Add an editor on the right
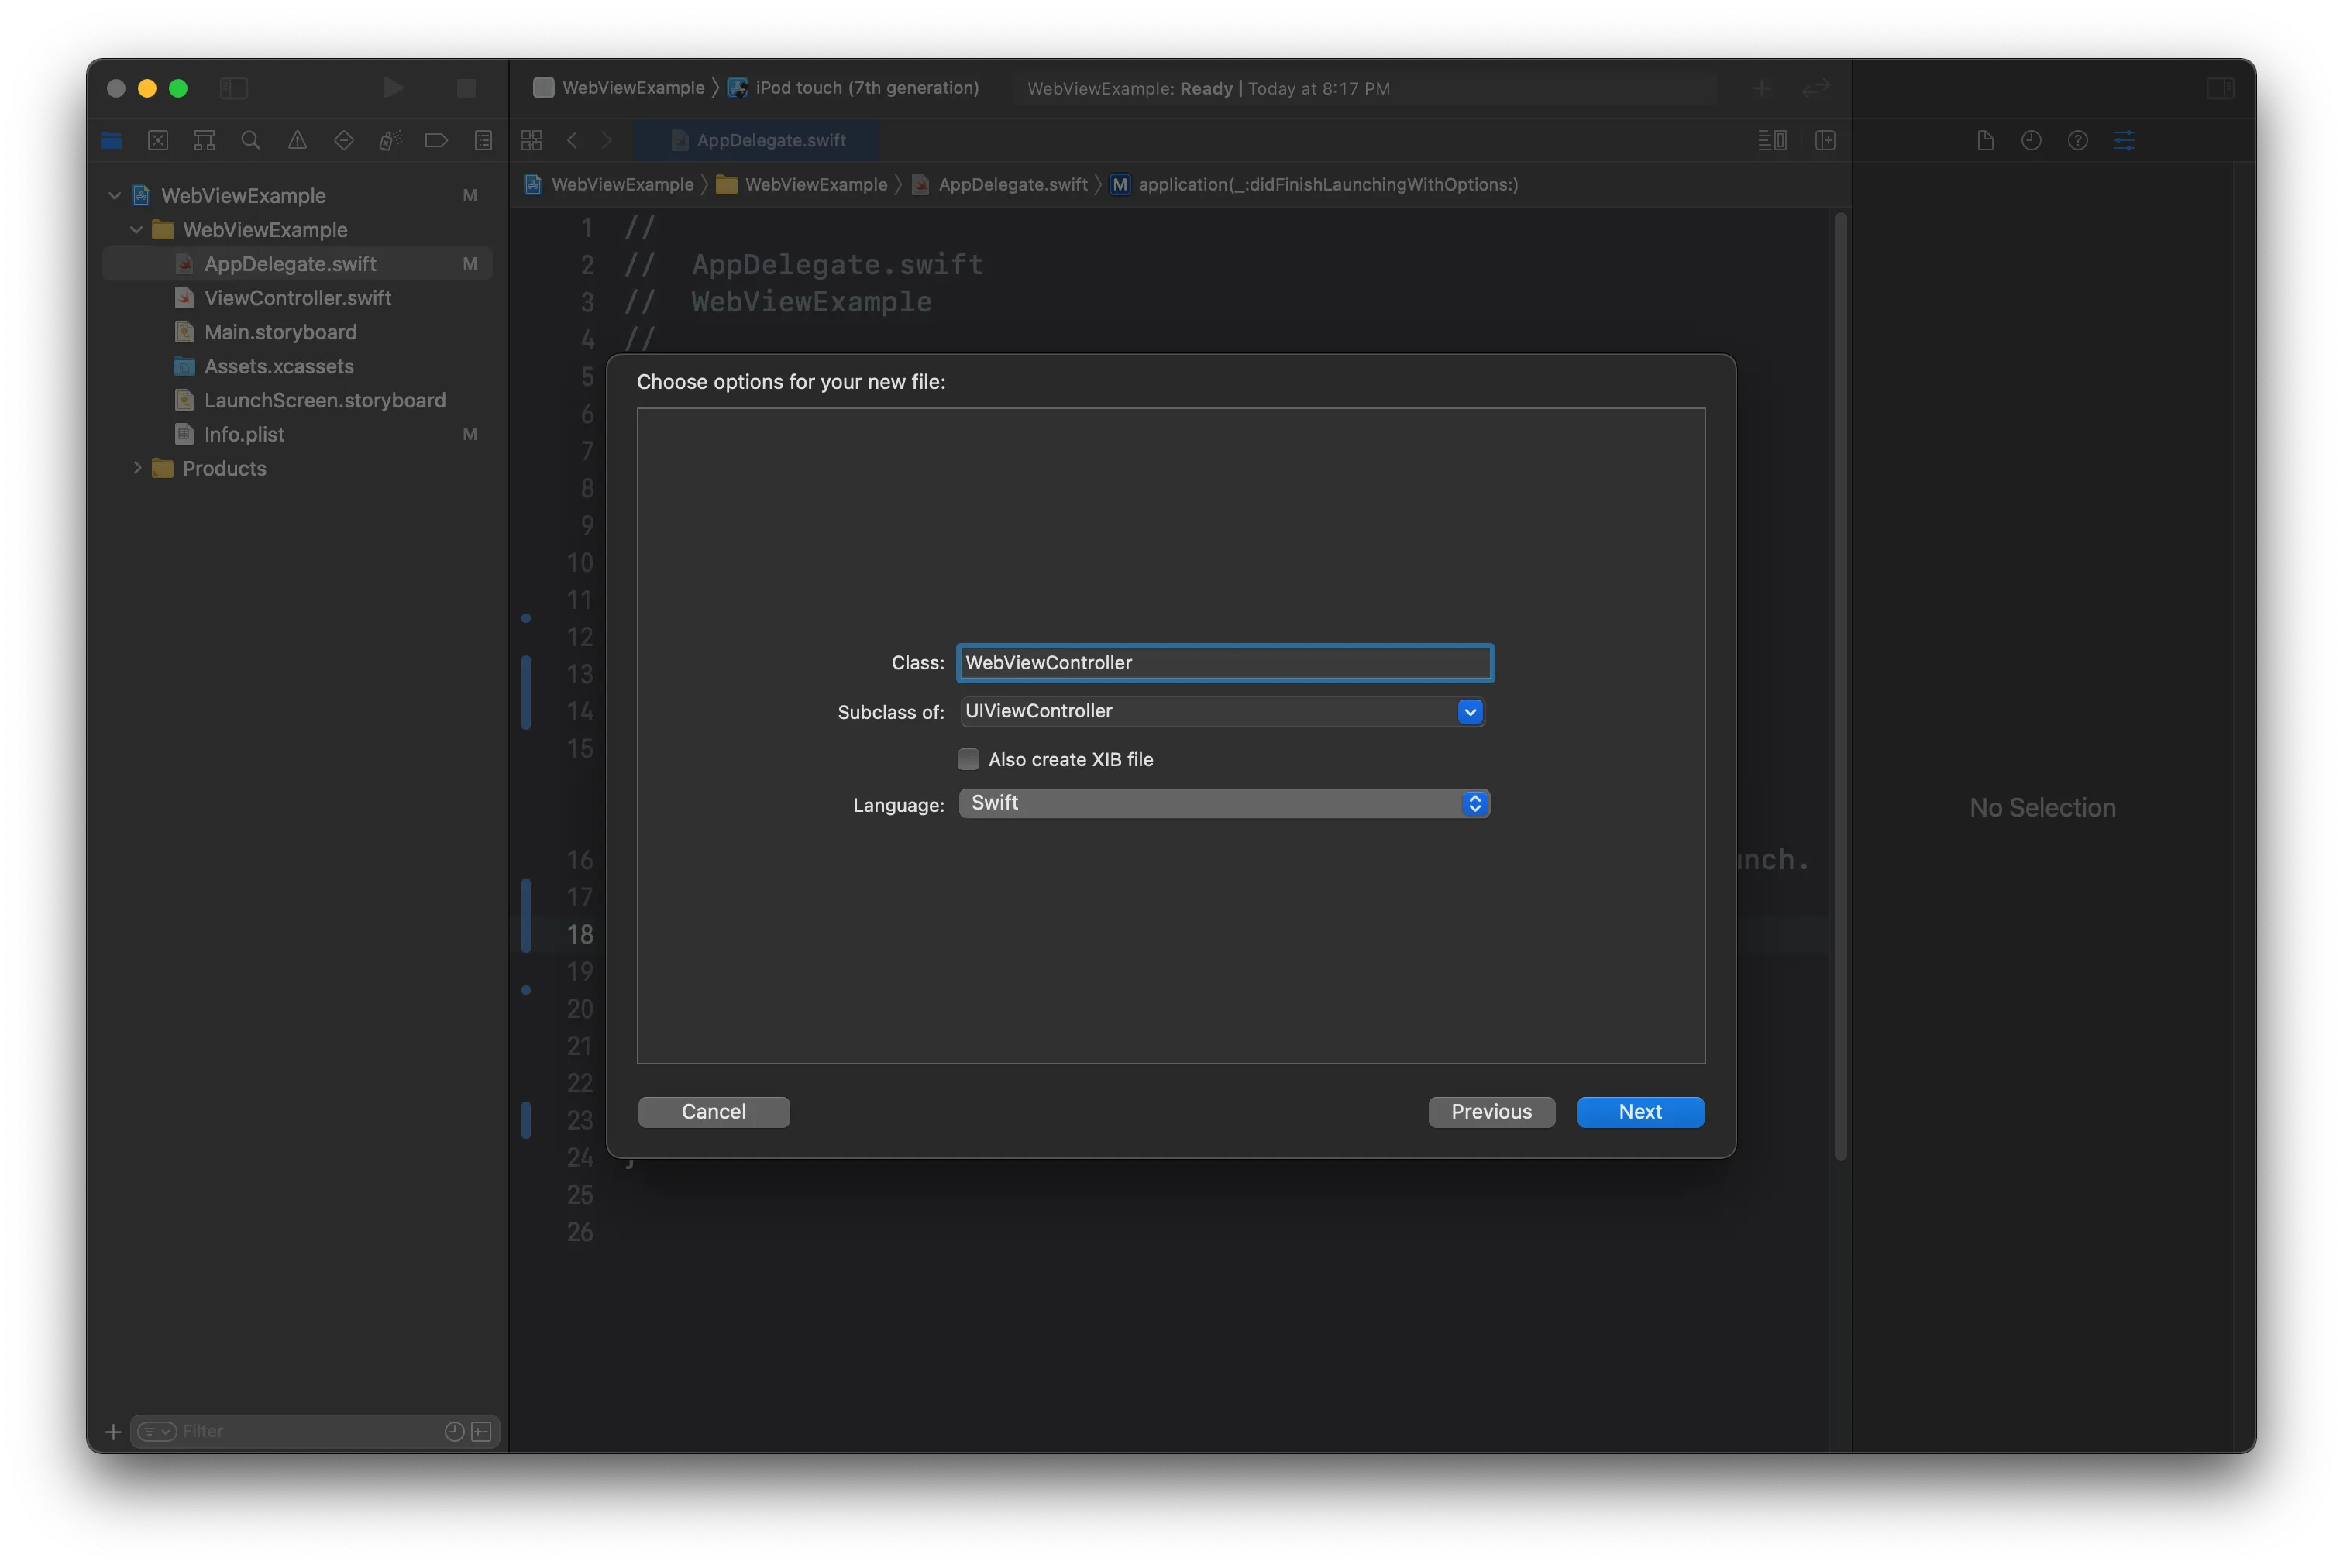 [1825, 141]
